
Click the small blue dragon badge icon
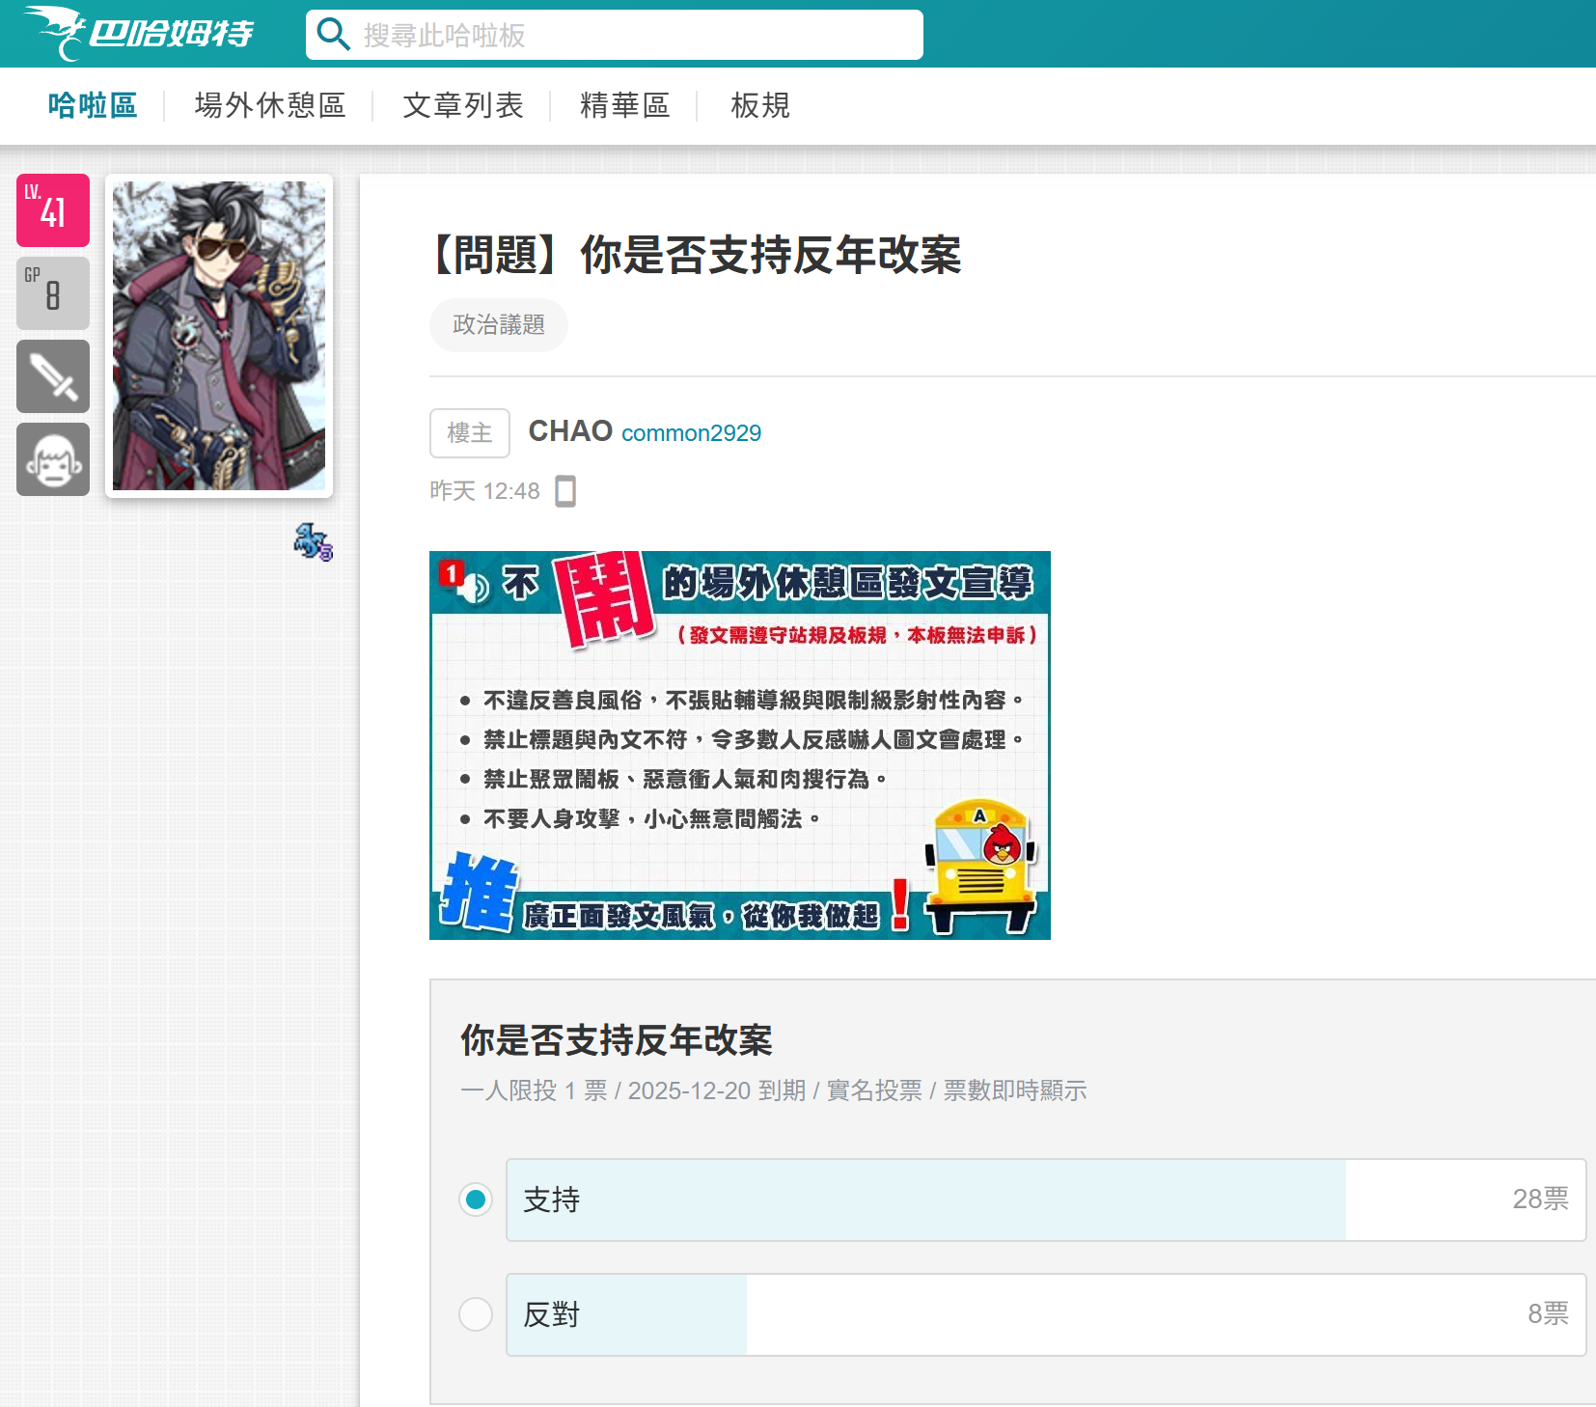(x=313, y=541)
